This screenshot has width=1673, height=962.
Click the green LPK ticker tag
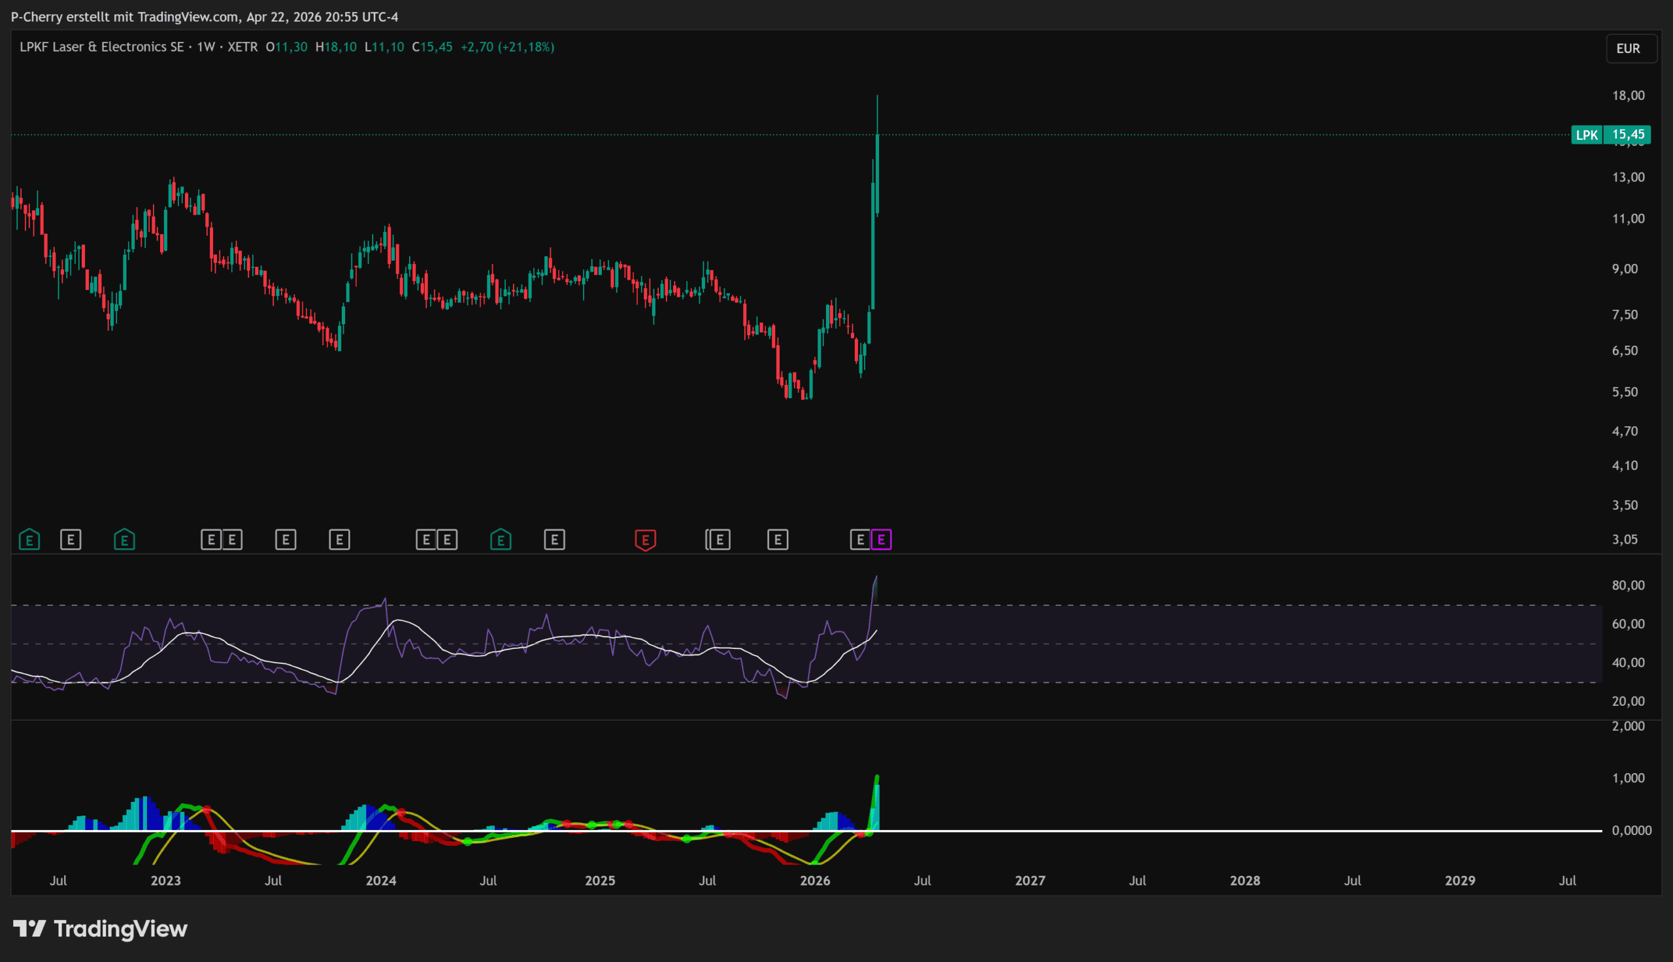point(1587,135)
